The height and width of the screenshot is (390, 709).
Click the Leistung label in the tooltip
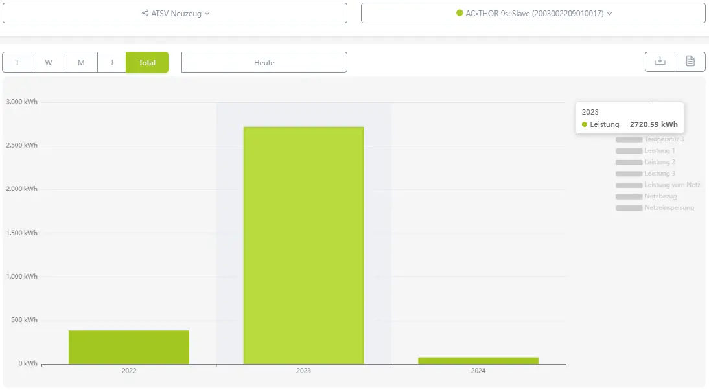[605, 124]
